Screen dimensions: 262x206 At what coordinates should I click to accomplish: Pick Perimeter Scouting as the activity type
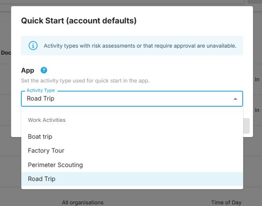pyautogui.click(x=132, y=165)
